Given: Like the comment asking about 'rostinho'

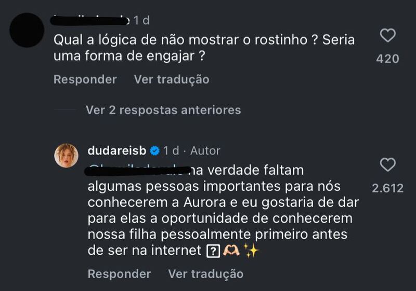Looking at the screenshot, I should pyautogui.click(x=387, y=36).
